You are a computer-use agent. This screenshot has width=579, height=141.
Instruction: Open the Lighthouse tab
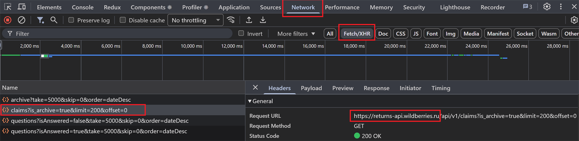455,7
